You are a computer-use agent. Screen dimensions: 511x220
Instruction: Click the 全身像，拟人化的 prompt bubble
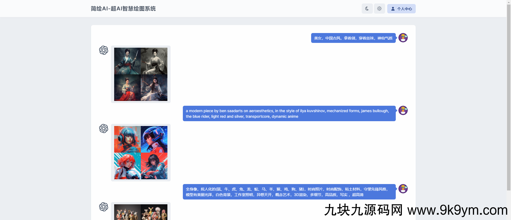289,192
